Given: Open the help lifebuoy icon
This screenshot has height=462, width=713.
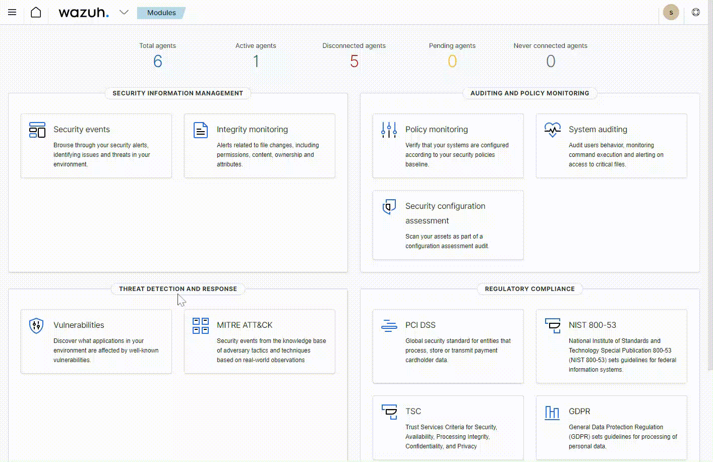Looking at the screenshot, I should tap(696, 12).
